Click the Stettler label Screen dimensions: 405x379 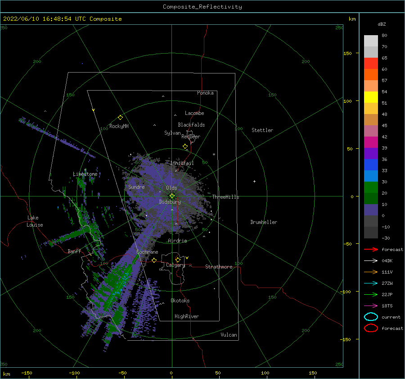coord(262,130)
